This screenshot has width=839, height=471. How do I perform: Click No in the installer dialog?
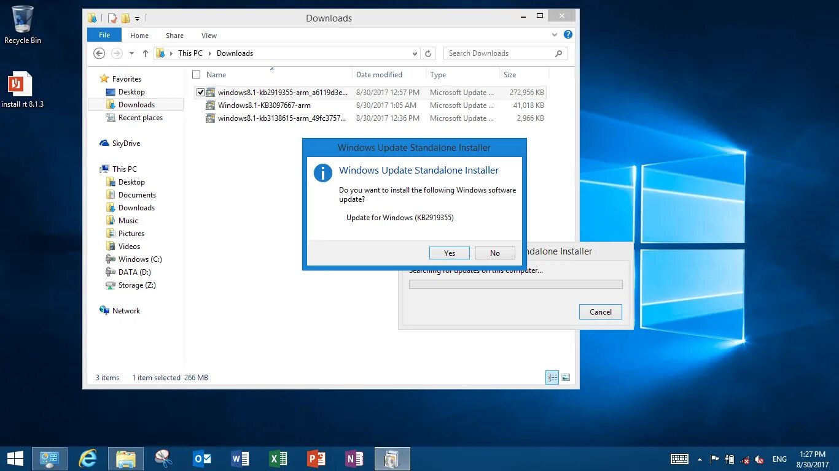495,253
